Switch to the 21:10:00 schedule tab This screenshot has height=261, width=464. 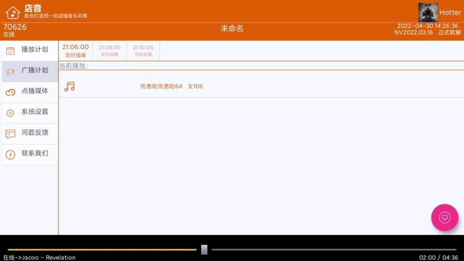(x=143, y=50)
